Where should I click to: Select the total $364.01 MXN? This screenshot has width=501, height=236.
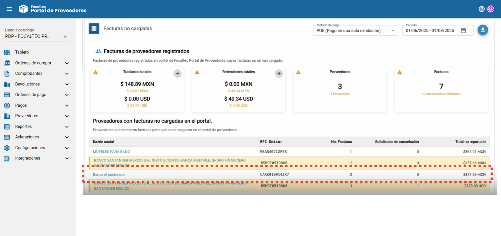point(474,151)
